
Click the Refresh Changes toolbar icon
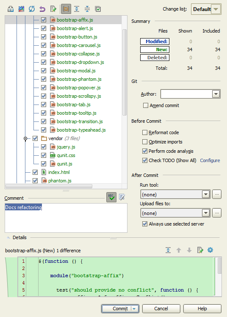[x=32, y=9]
